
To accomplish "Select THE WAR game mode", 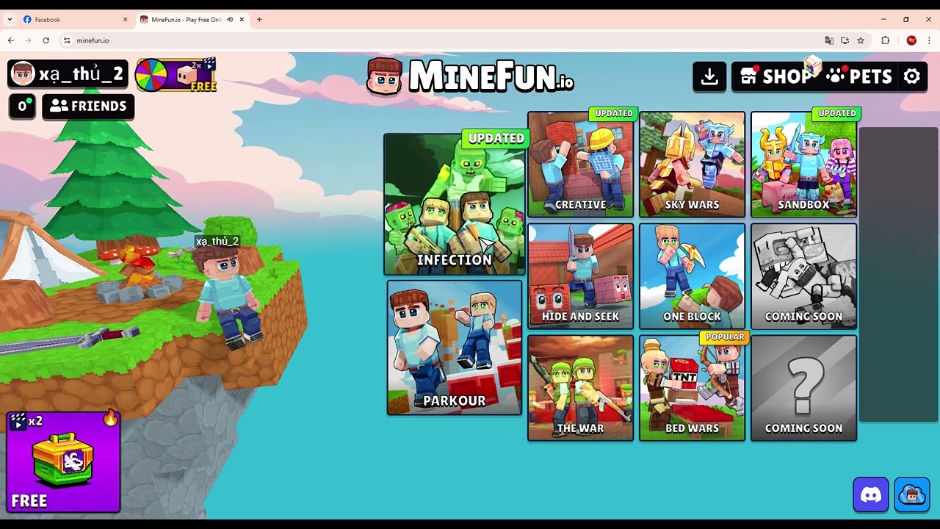I will [580, 388].
